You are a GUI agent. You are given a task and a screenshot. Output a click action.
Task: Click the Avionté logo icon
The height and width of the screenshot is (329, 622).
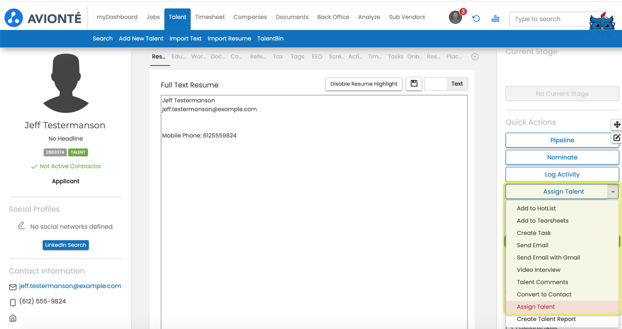(14, 18)
